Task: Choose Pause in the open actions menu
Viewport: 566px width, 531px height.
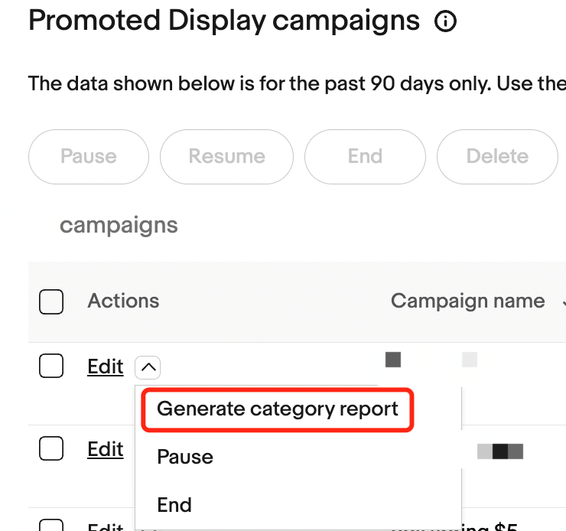Action: click(185, 457)
